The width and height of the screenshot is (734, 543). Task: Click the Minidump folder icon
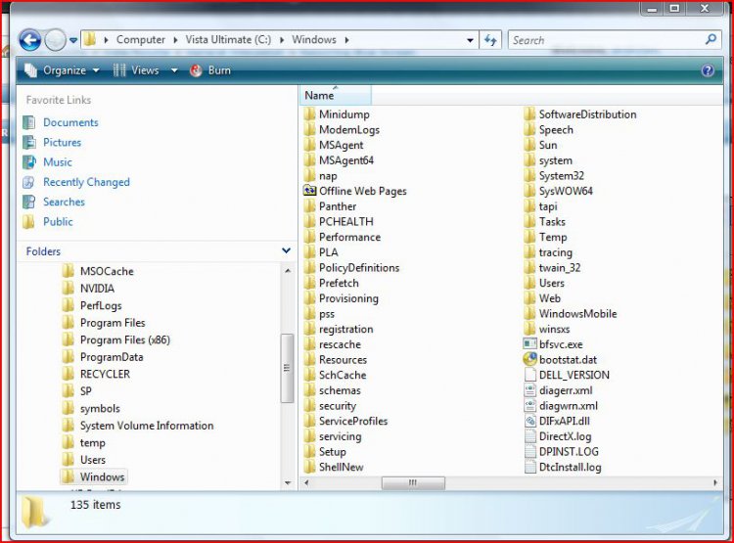click(x=309, y=114)
